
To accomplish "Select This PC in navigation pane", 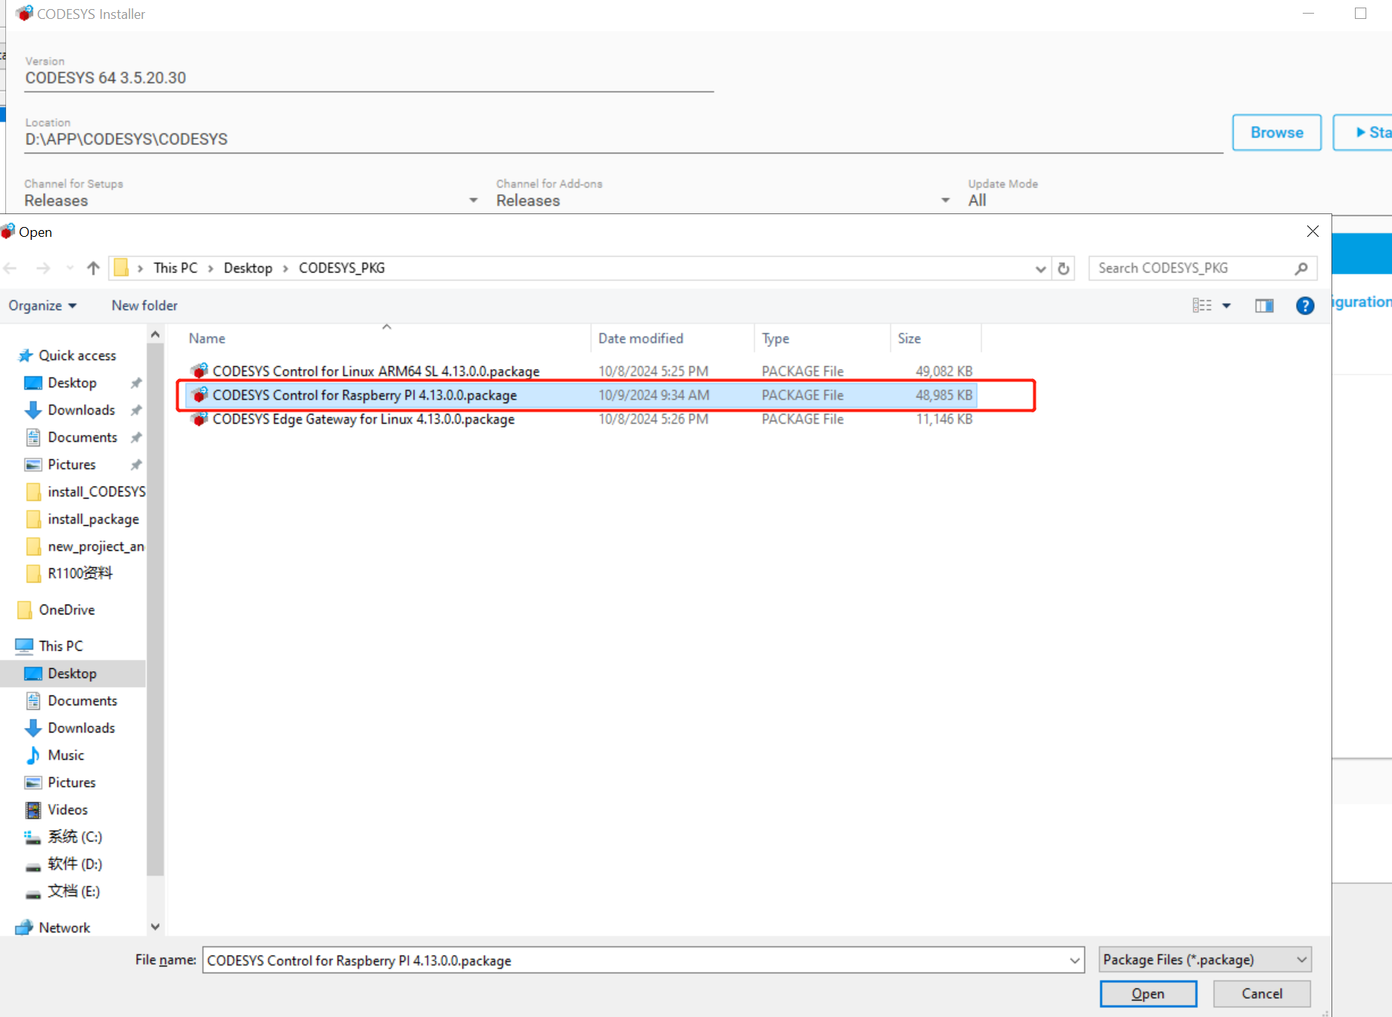I will (61, 646).
